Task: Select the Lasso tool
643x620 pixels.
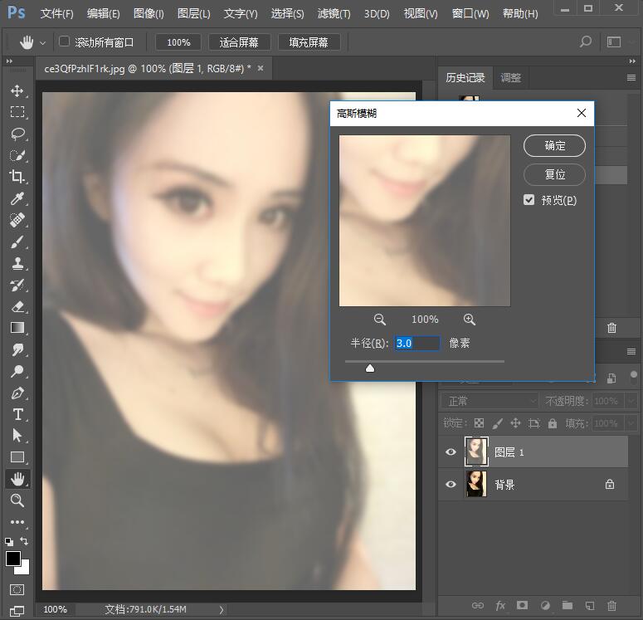Action: click(x=17, y=134)
